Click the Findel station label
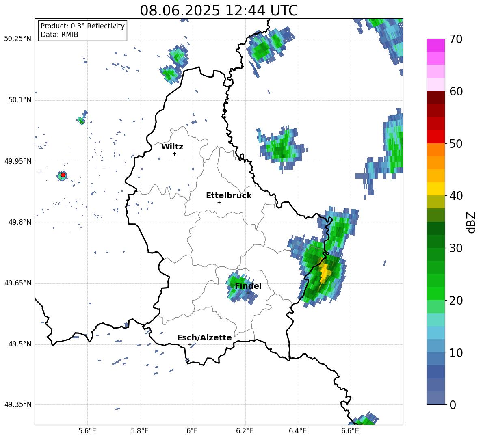Screen dimensions: 481x439 [248, 286]
